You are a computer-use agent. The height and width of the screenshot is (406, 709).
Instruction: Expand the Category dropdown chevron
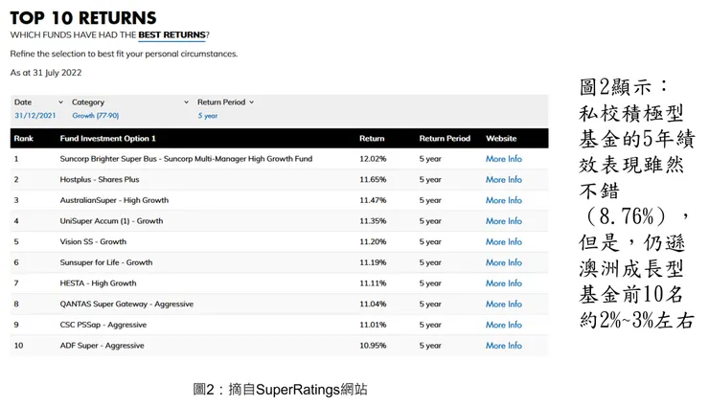point(186,102)
